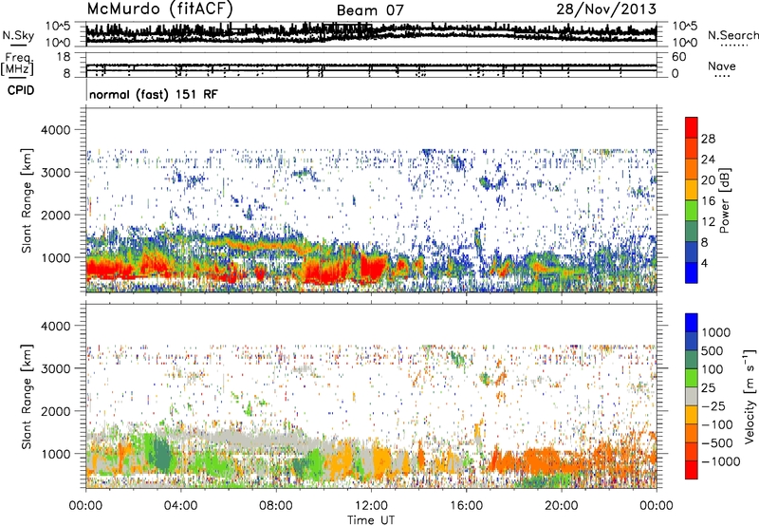Click inside the frequency time-series panel

pyautogui.click(x=371, y=65)
